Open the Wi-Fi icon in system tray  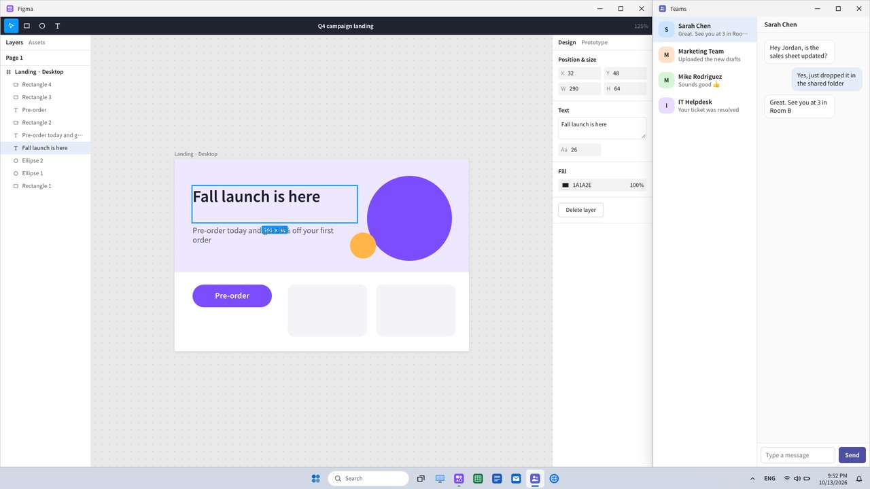coord(787,478)
